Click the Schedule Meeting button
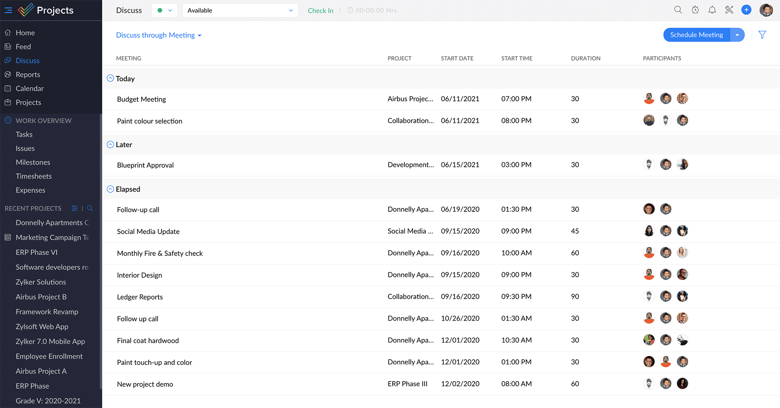This screenshot has width=780, height=408. [697, 35]
